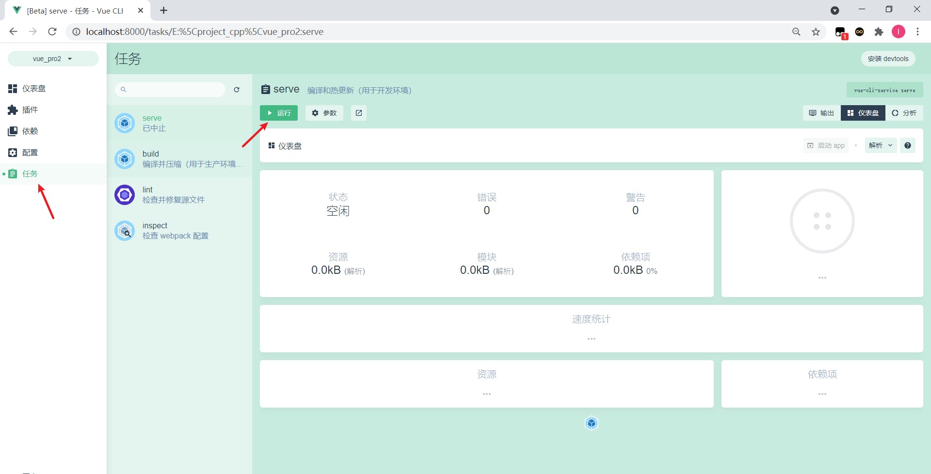Open the 参数 parameters settings
The width and height of the screenshot is (931, 474).
[324, 113]
